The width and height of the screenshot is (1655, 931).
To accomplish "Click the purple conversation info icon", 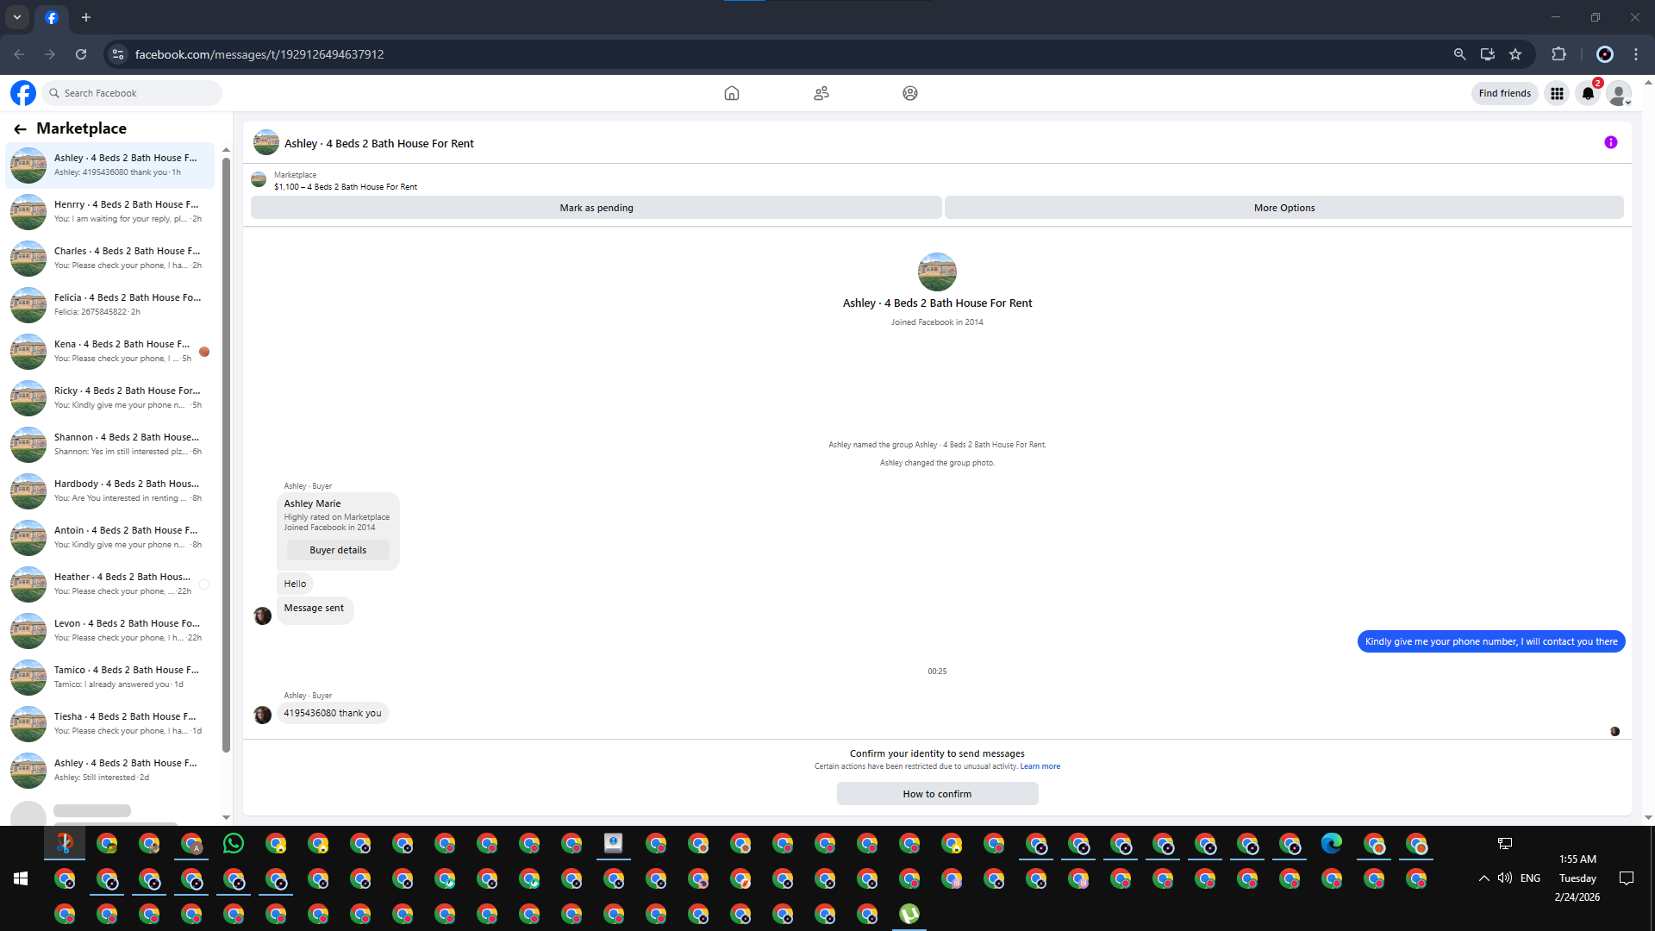I will (1610, 143).
